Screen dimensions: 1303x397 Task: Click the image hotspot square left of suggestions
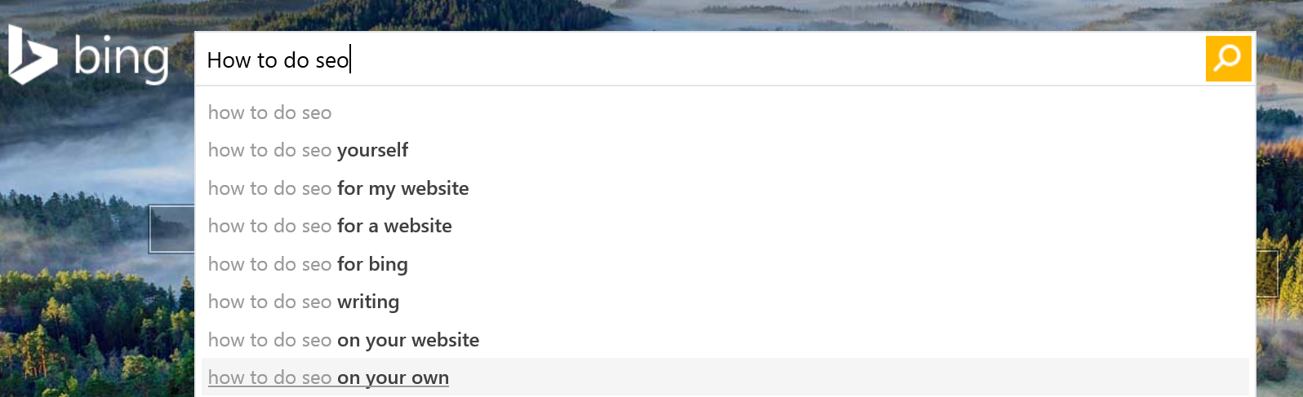point(171,229)
